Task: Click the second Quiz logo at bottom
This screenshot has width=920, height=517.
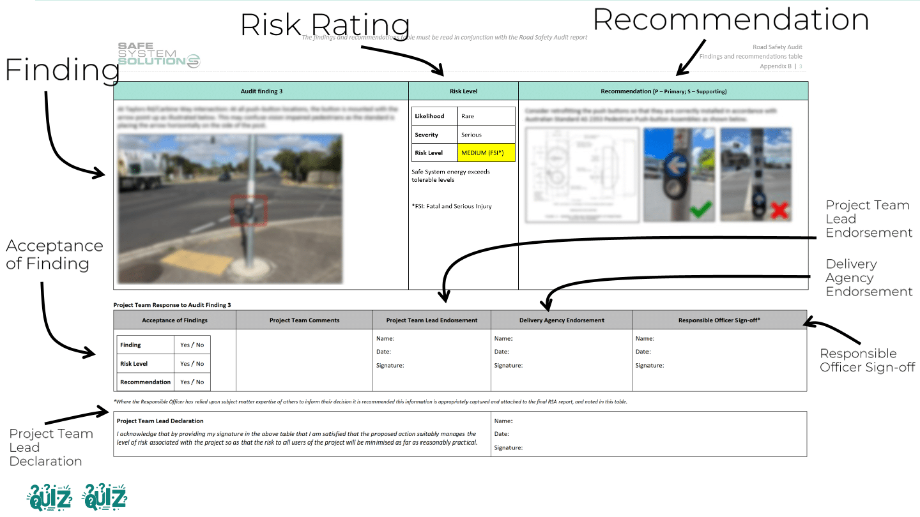Action: tap(105, 497)
